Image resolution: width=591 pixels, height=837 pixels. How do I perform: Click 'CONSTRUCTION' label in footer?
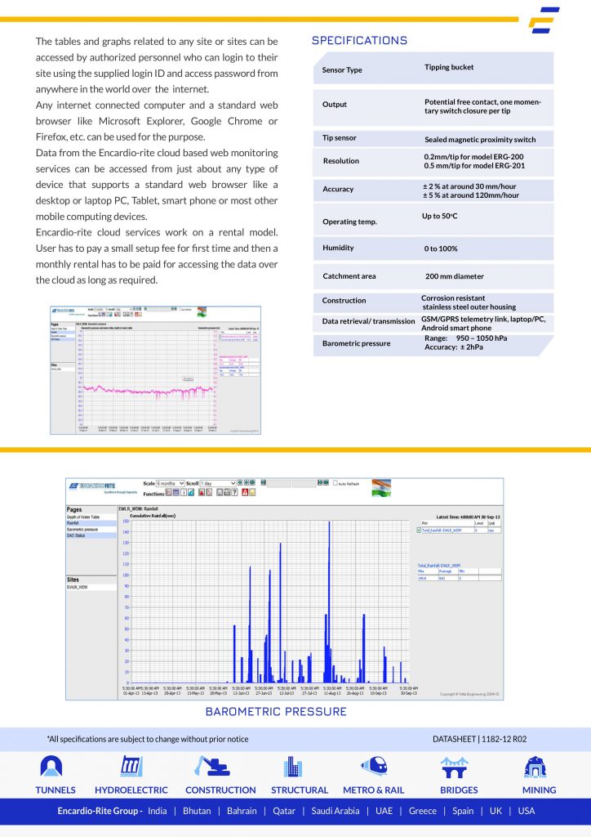[220, 790]
